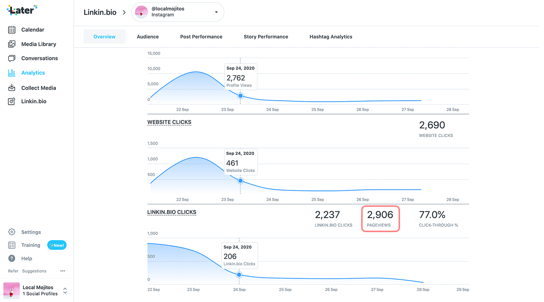
Task: Click the Linkin.bio edit icon in sidebar
Action: click(x=12, y=101)
